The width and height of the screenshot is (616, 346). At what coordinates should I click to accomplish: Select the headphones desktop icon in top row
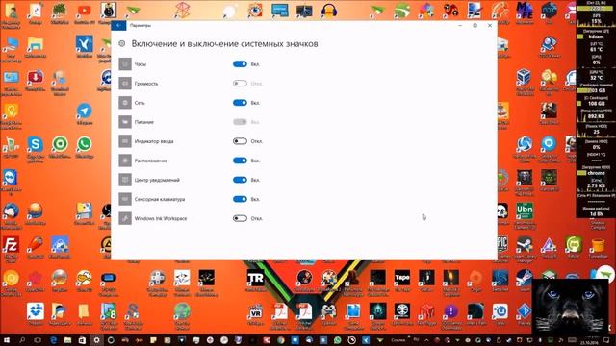coord(329,11)
